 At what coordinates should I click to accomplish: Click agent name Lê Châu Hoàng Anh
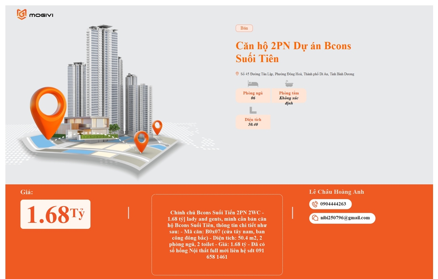pos(336,192)
